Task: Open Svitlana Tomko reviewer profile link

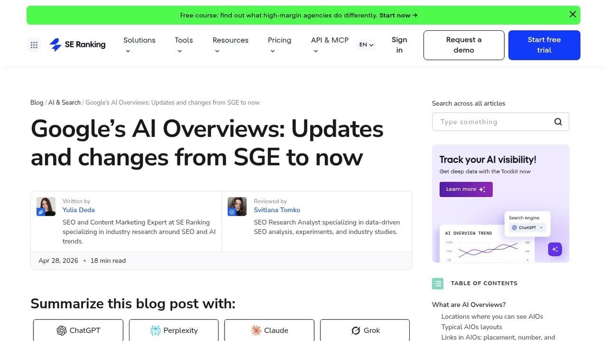Action: tap(277, 210)
